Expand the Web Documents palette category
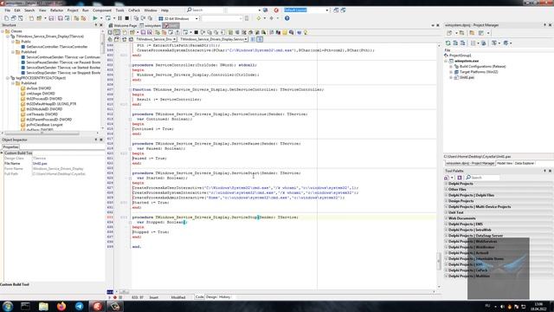 [447, 218]
